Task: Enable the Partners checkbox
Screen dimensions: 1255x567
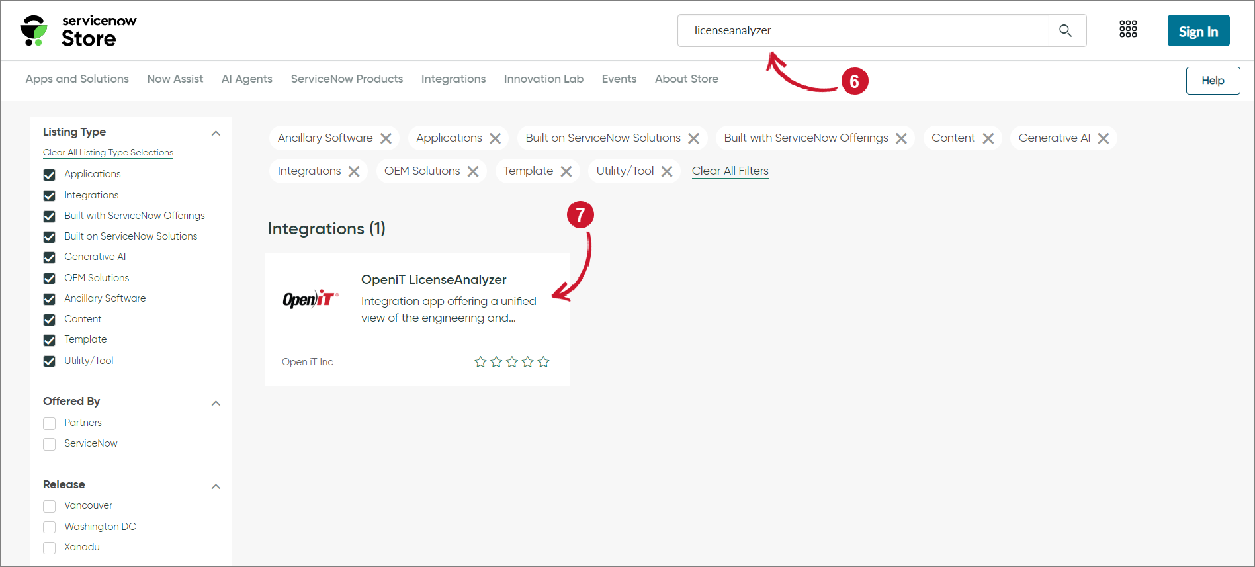Action: (50, 423)
